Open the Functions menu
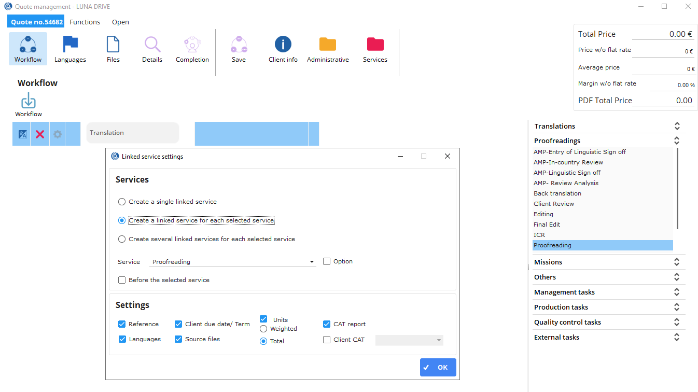Image resolution: width=698 pixels, height=392 pixels. [85, 22]
